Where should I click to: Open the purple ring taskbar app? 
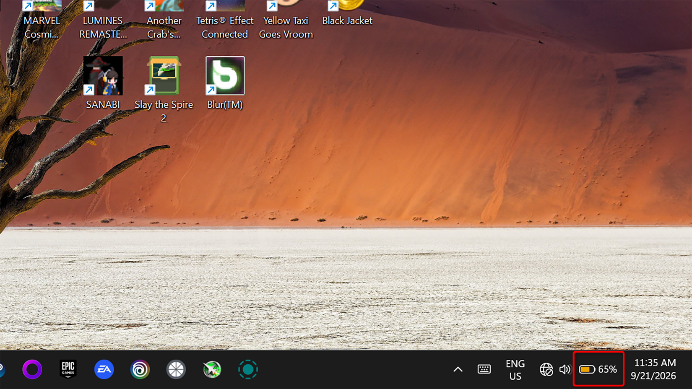(32, 369)
